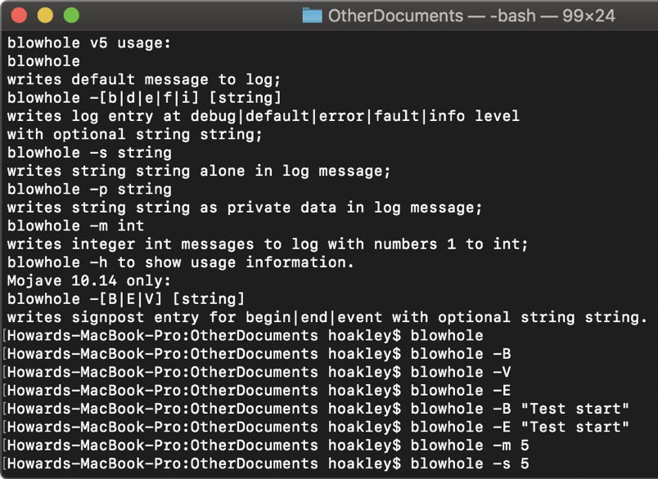
Task: Maximize the window with the green button
Action: pos(70,16)
